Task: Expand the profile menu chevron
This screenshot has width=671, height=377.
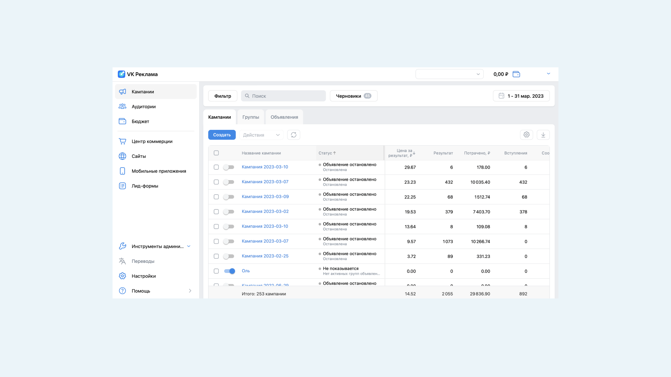Action: point(548,74)
